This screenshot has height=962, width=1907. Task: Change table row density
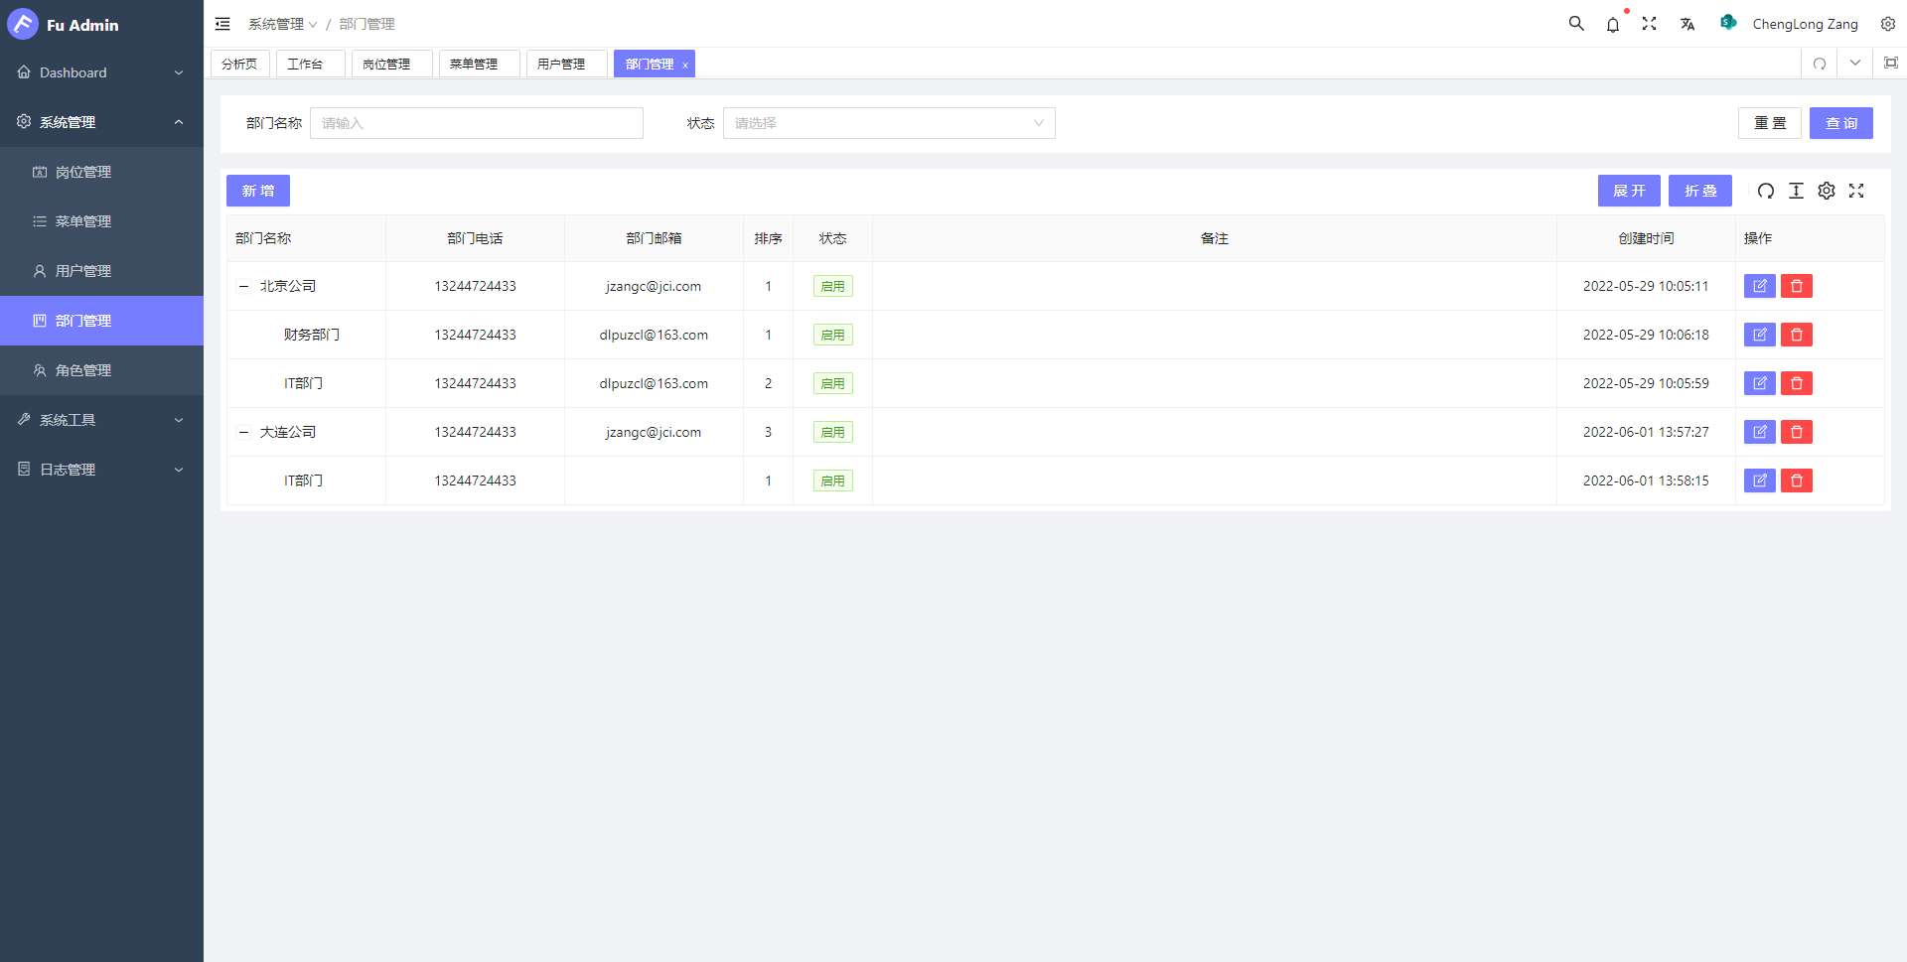point(1796,191)
